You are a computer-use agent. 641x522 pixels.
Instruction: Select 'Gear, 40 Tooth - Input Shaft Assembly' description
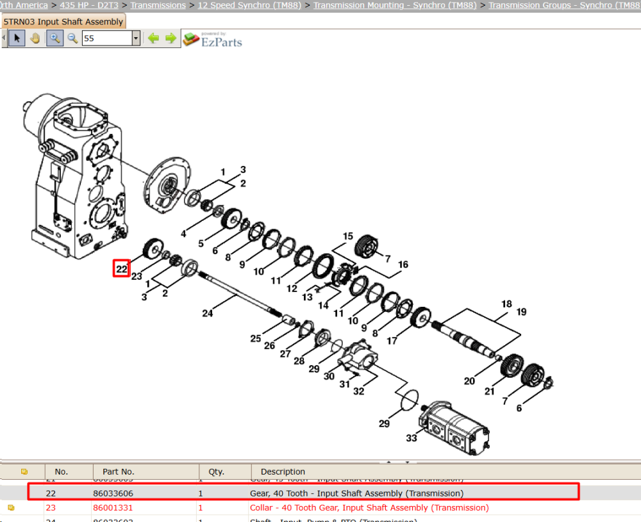356,493
